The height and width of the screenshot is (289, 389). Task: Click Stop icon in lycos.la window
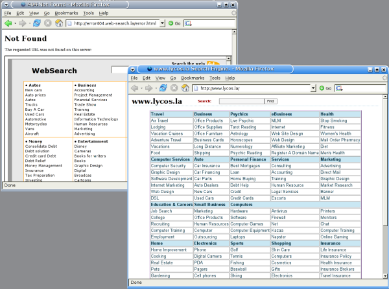click(174, 88)
